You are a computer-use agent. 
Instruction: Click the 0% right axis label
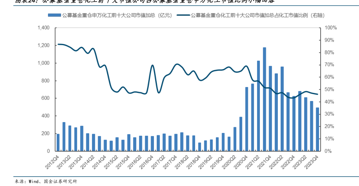click(x=329, y=151)
